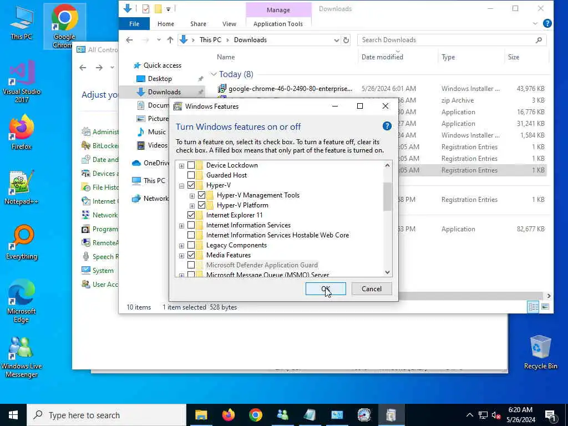568x426 pixels.
Task: Select Music in navigation pane
Action: coord(156,132)
